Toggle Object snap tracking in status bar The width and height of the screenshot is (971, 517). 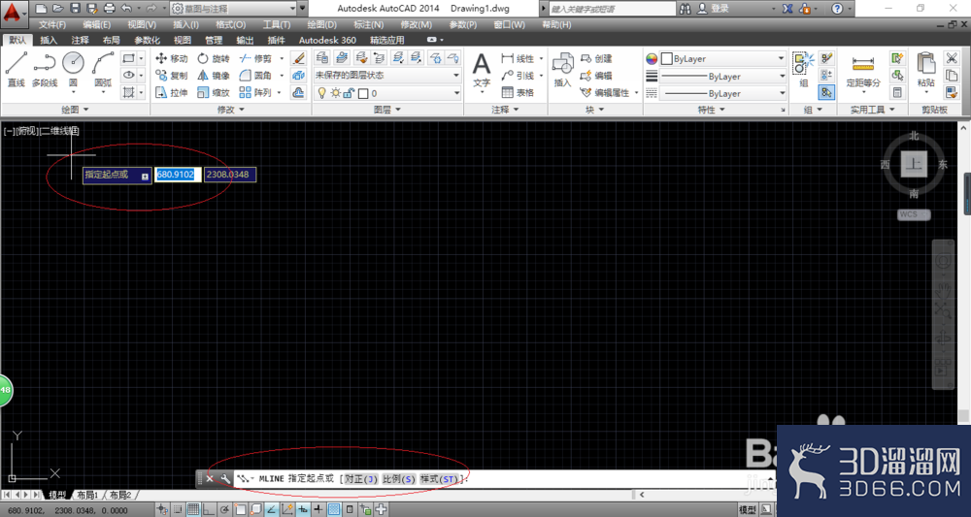tap(271, 510)
